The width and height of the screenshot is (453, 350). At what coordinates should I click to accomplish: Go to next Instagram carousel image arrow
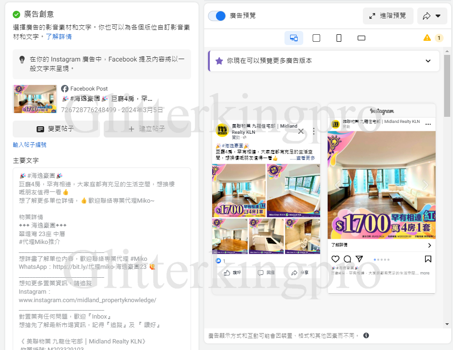click(426, 185)
